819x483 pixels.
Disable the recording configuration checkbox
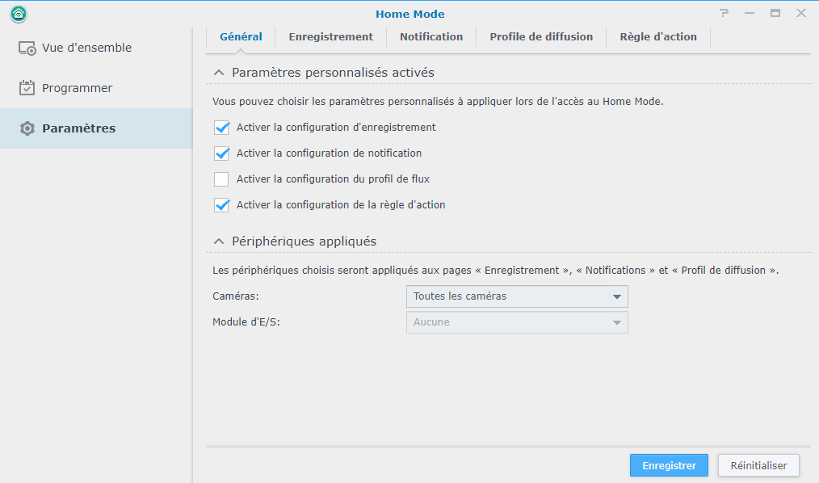point(222,128)
